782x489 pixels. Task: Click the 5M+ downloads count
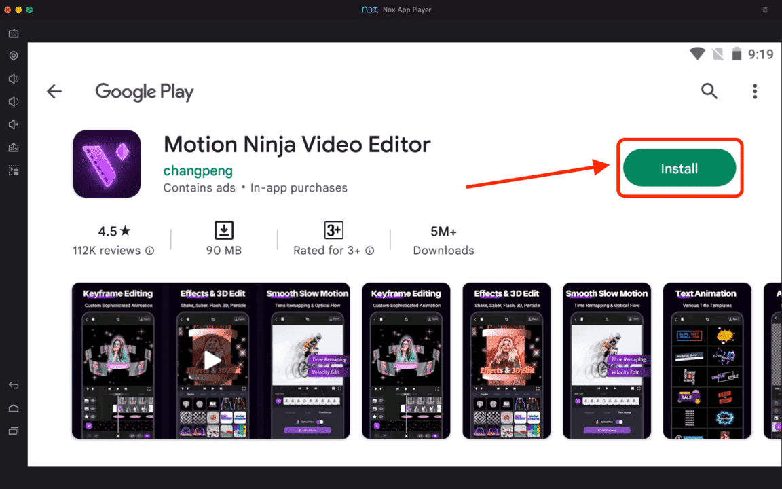(x=443, y=232)
